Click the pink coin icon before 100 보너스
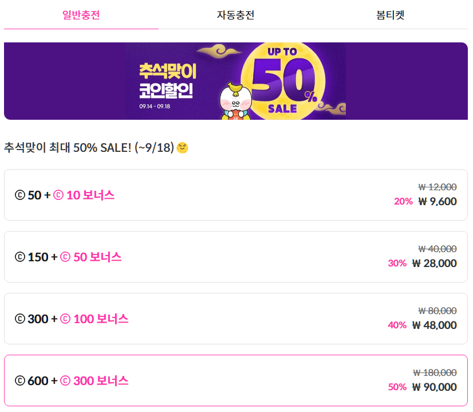Screen dimensions: 473x412 click(x=65, y=319)
